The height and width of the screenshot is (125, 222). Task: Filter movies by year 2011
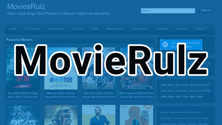200,91
